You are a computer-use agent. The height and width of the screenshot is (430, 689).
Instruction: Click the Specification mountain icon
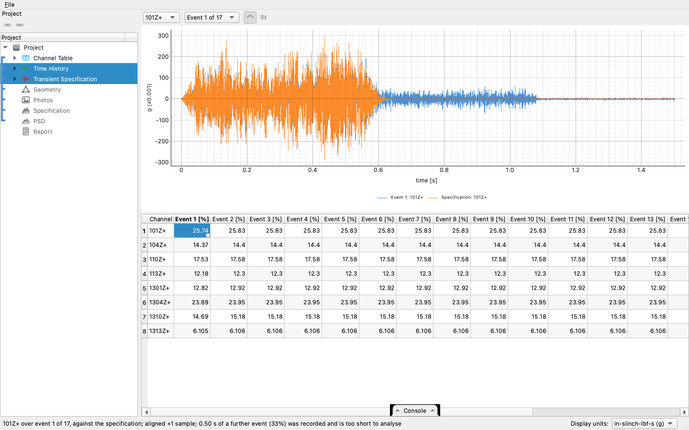(x=26, y=110)
